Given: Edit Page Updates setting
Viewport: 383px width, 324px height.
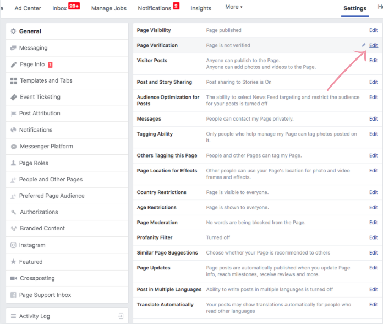Looking at the screenshot, I should [374, 268].
